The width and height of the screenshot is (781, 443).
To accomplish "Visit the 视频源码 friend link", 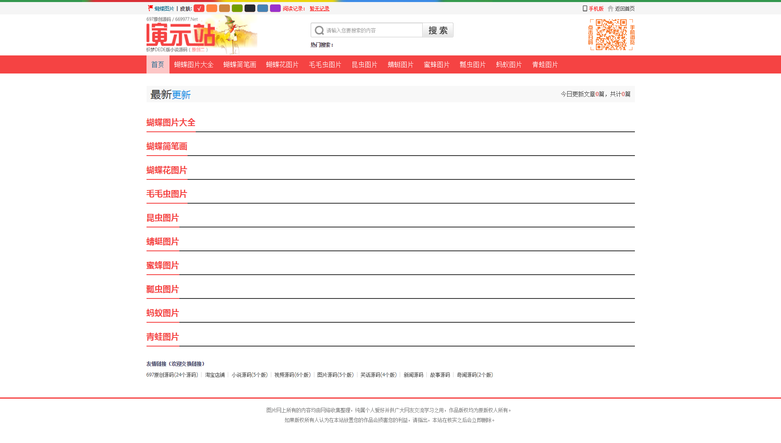I will click(293, 375).
